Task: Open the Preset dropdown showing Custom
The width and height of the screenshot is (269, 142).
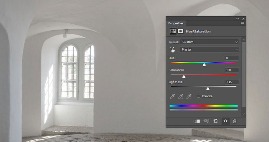Action: click(x=209, y=42)
